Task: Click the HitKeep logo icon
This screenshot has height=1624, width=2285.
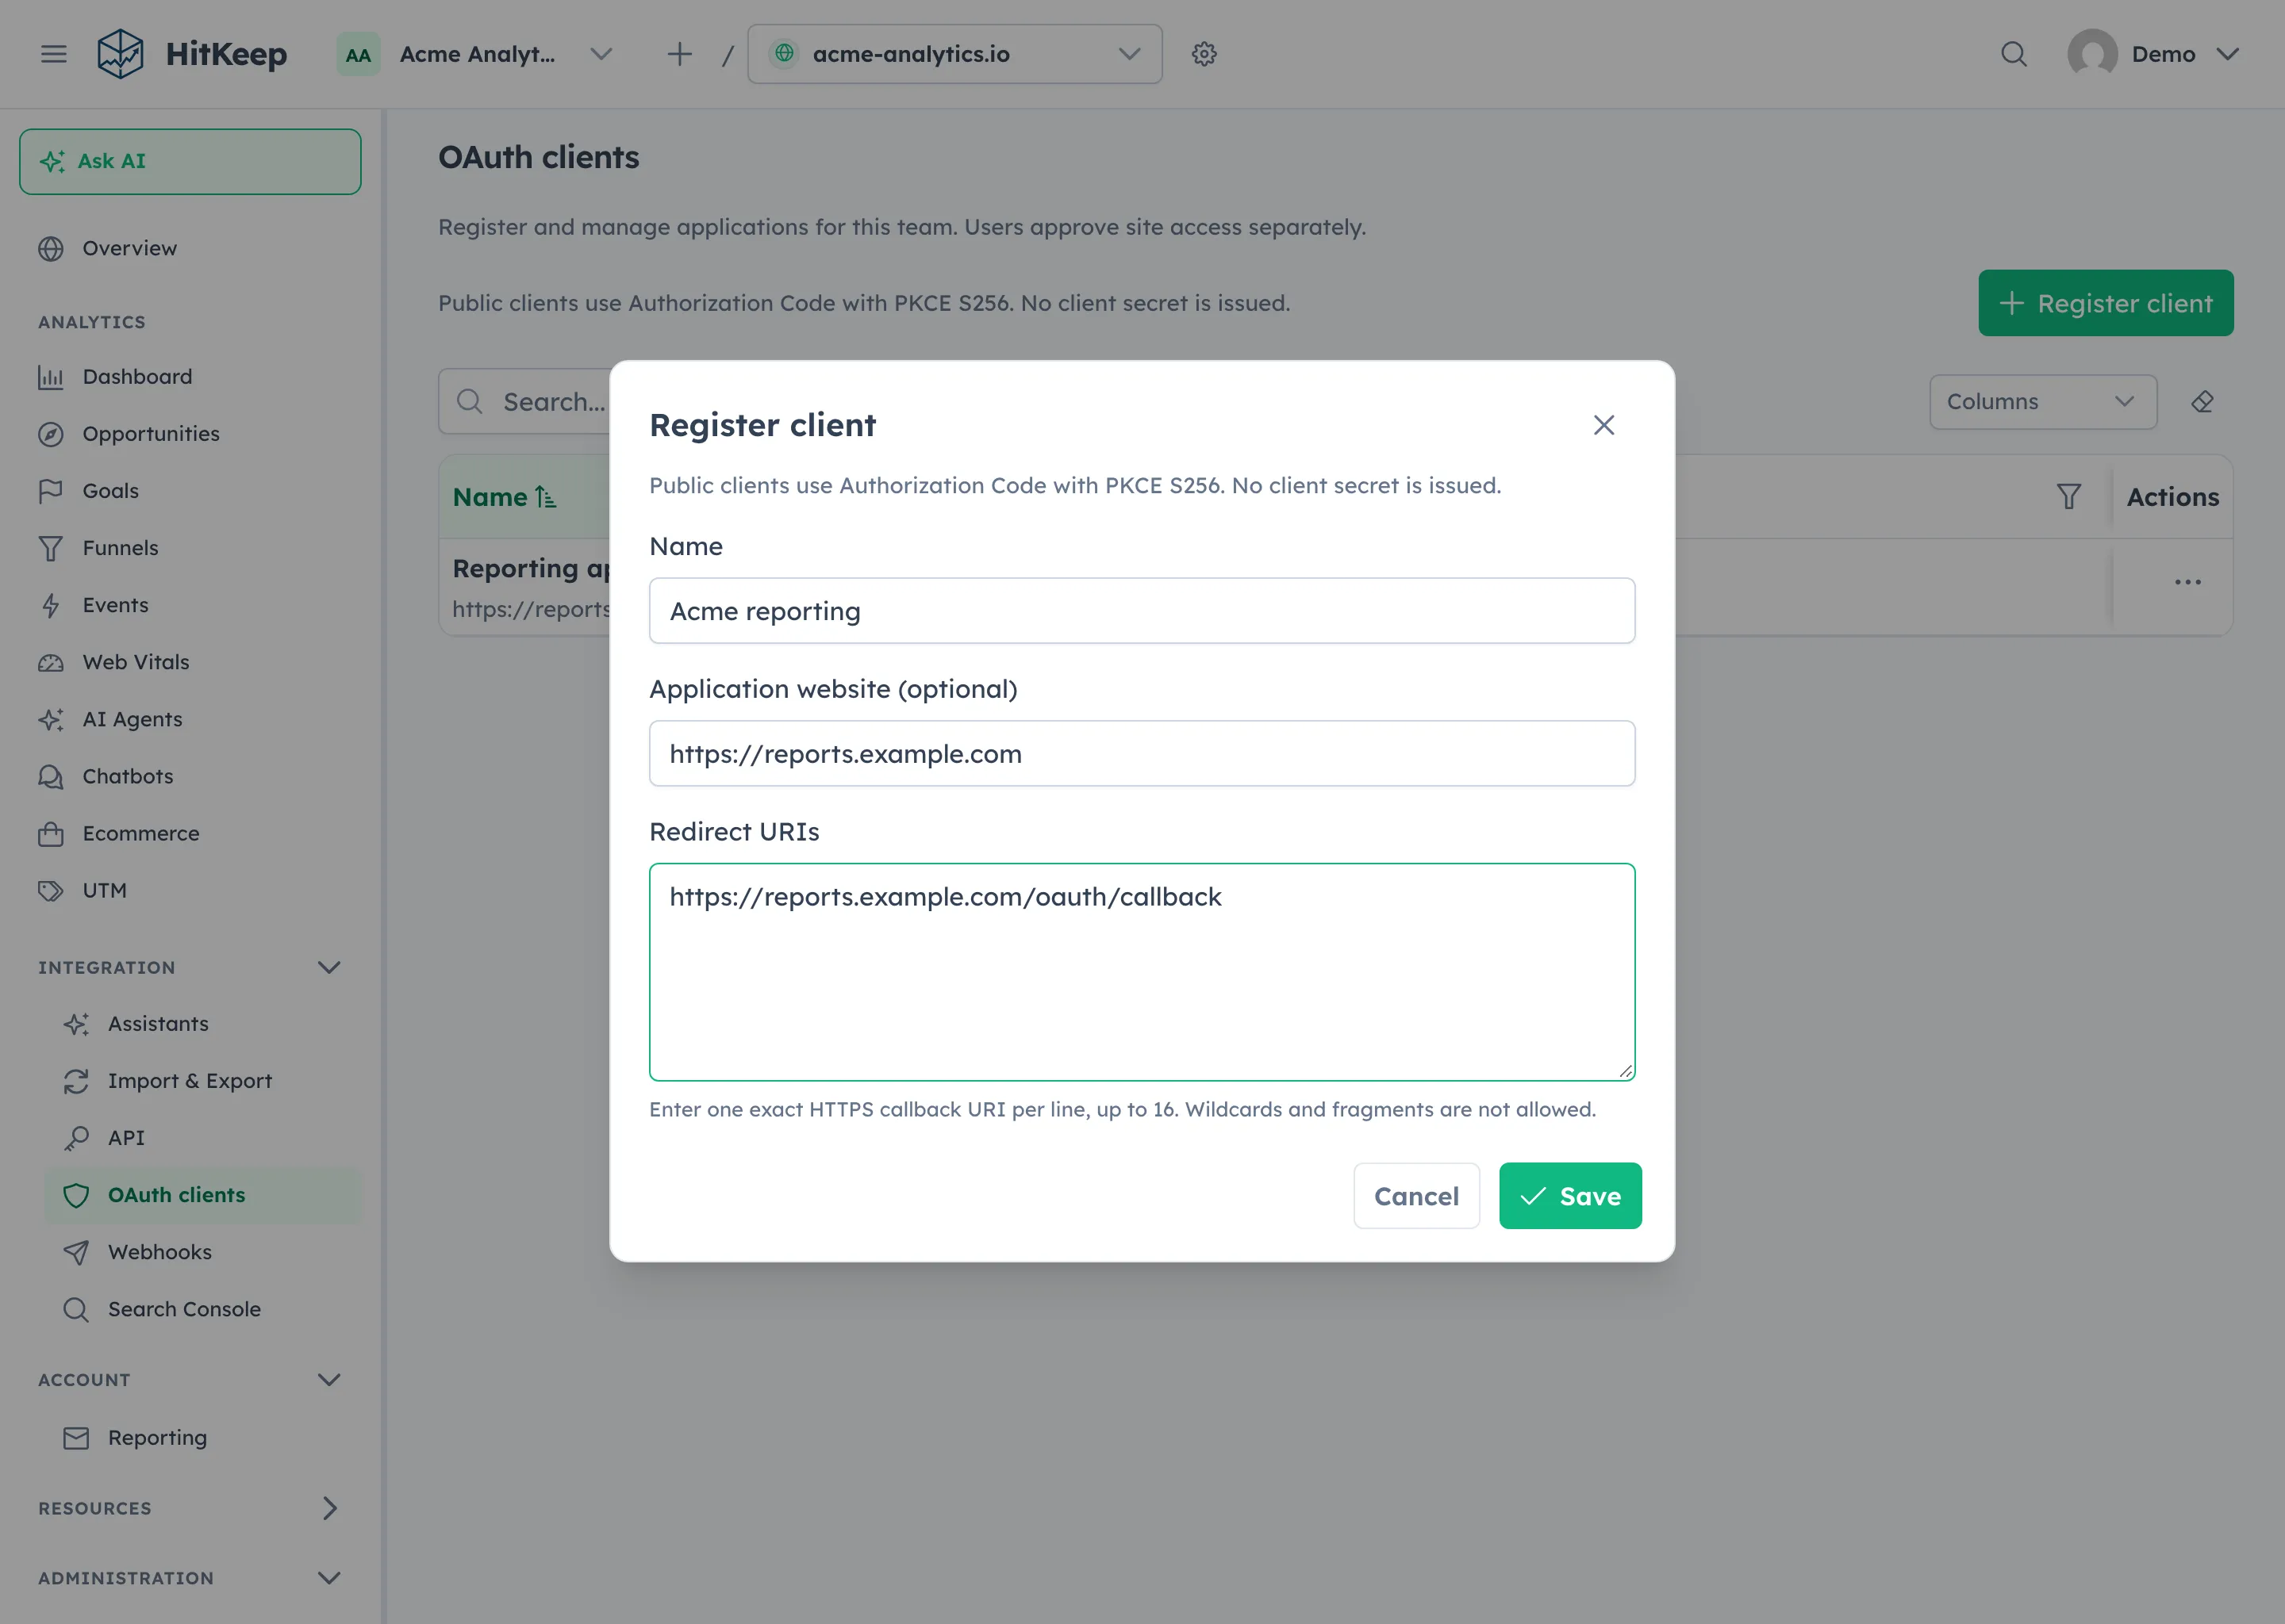Action: [120, 54]
